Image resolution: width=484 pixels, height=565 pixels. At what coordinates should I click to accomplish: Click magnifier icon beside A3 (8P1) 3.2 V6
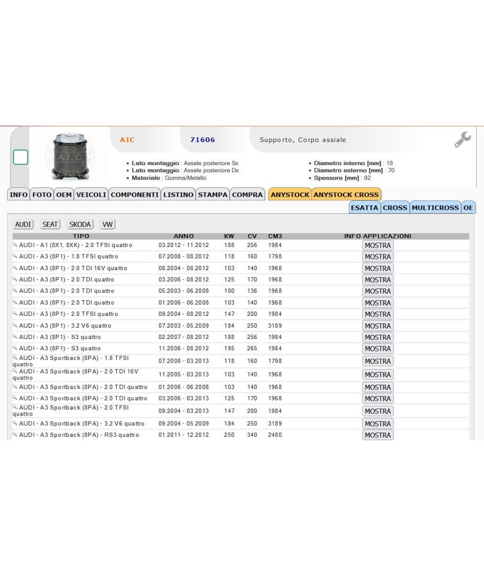tap(15, 325)
